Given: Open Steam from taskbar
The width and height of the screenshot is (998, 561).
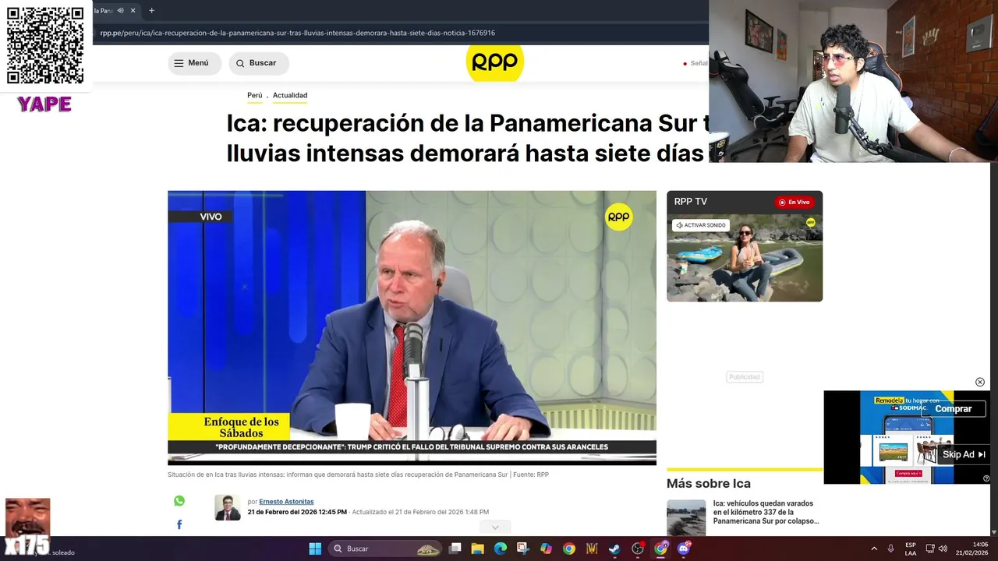Looking at the screenshot, I should (x=614, y=549).
